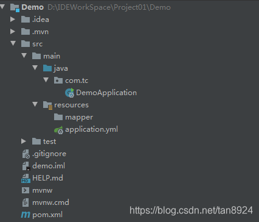This screenshot has width=259, height=222.
Task: Open the .gitignore file
Action: [49, 154]
